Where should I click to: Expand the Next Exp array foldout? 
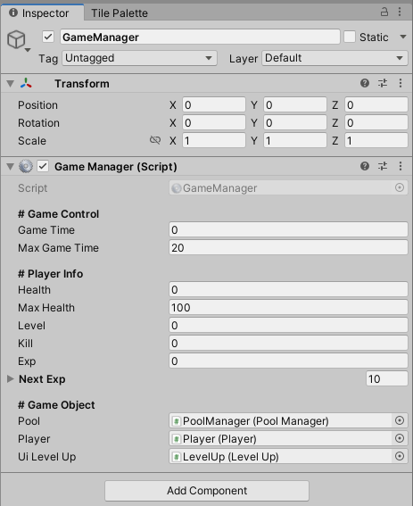pos(11,379)
